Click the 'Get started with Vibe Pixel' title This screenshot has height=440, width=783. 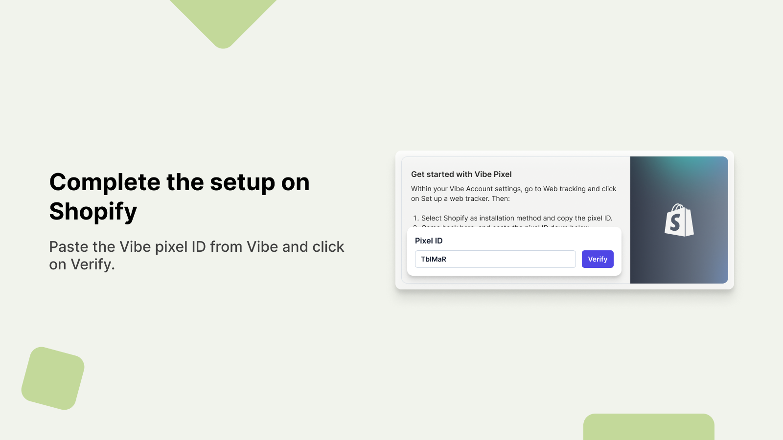click(461, 174)
